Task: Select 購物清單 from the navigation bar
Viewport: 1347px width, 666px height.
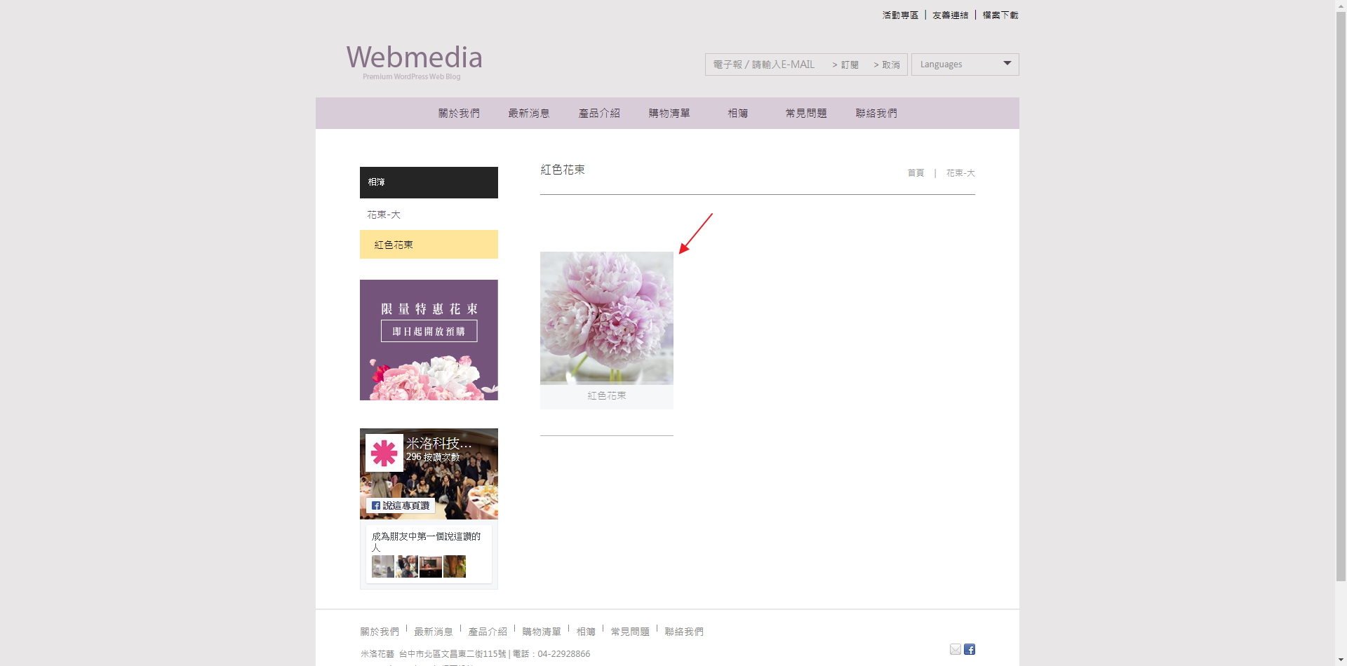Action: [x=669, y=113]
